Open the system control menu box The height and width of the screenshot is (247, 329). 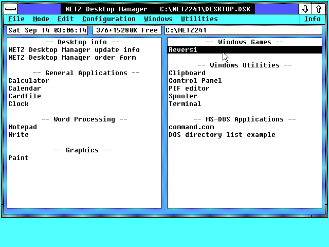point(10,9)
